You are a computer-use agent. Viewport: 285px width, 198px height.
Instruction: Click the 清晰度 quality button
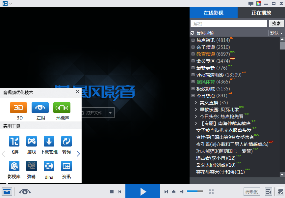251,191
